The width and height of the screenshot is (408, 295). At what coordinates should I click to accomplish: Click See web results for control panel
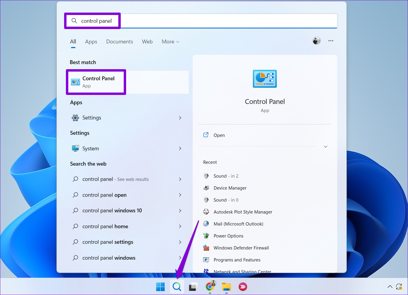(115, 179)
